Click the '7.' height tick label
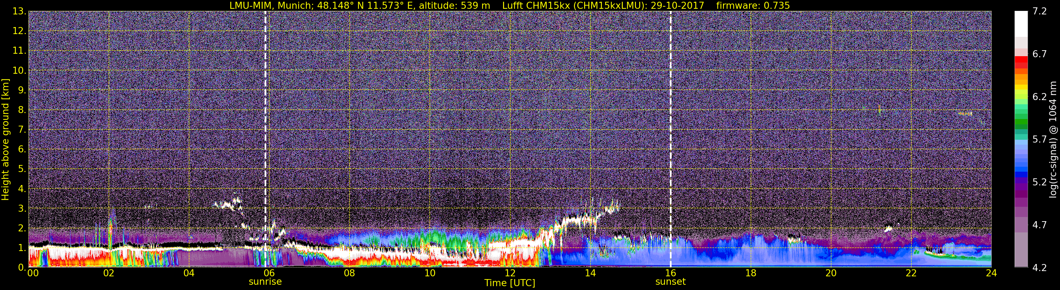This screenshot has height=290, width=1060. [21, 130]
